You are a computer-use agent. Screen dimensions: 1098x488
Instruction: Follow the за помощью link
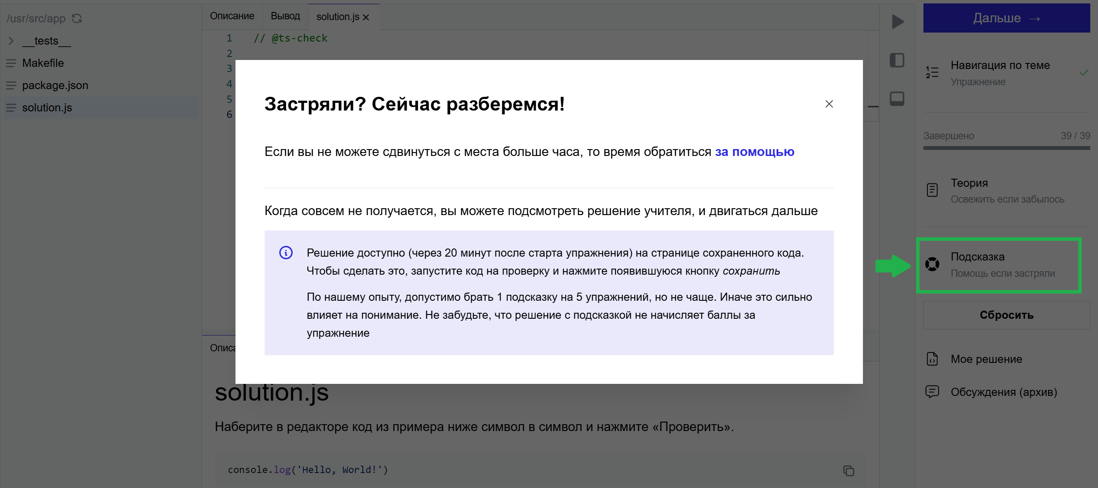[754, 152]
